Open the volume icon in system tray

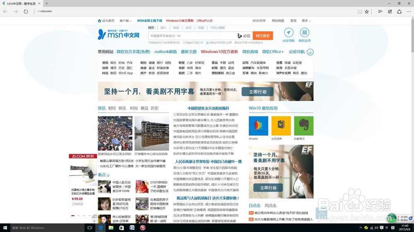click(x=376, y=228)
